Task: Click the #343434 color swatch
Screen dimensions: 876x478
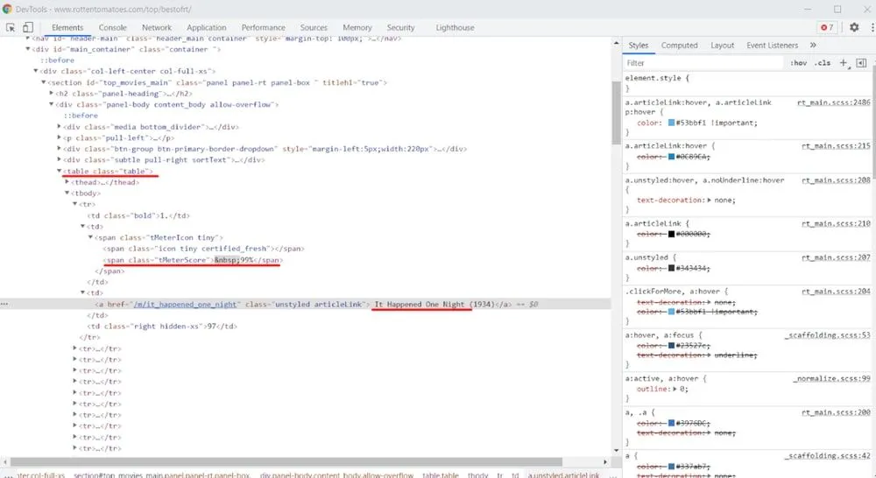Action: (671, 269)
